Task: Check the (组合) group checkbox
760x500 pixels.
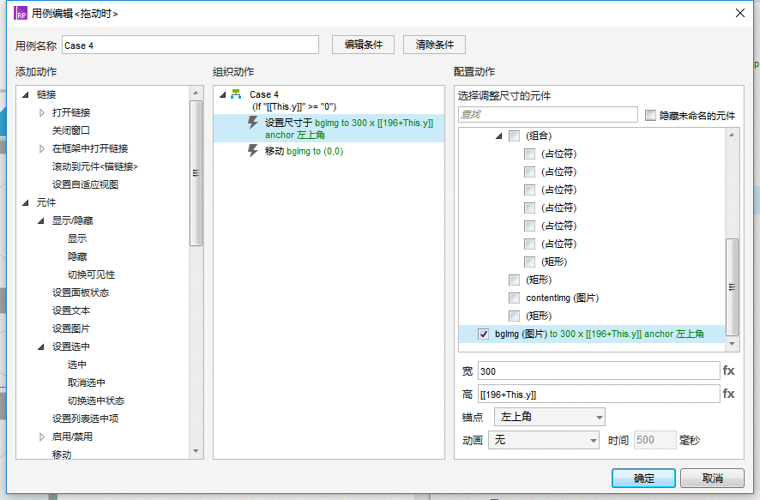Action: point(515,136)
